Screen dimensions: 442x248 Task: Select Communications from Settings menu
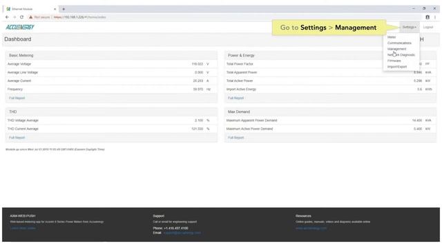399,43
